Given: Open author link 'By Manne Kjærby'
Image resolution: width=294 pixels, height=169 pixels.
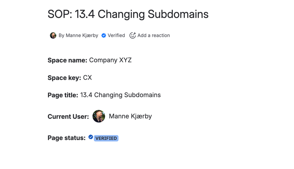Looking at the screenshot, I should point(78,35).
